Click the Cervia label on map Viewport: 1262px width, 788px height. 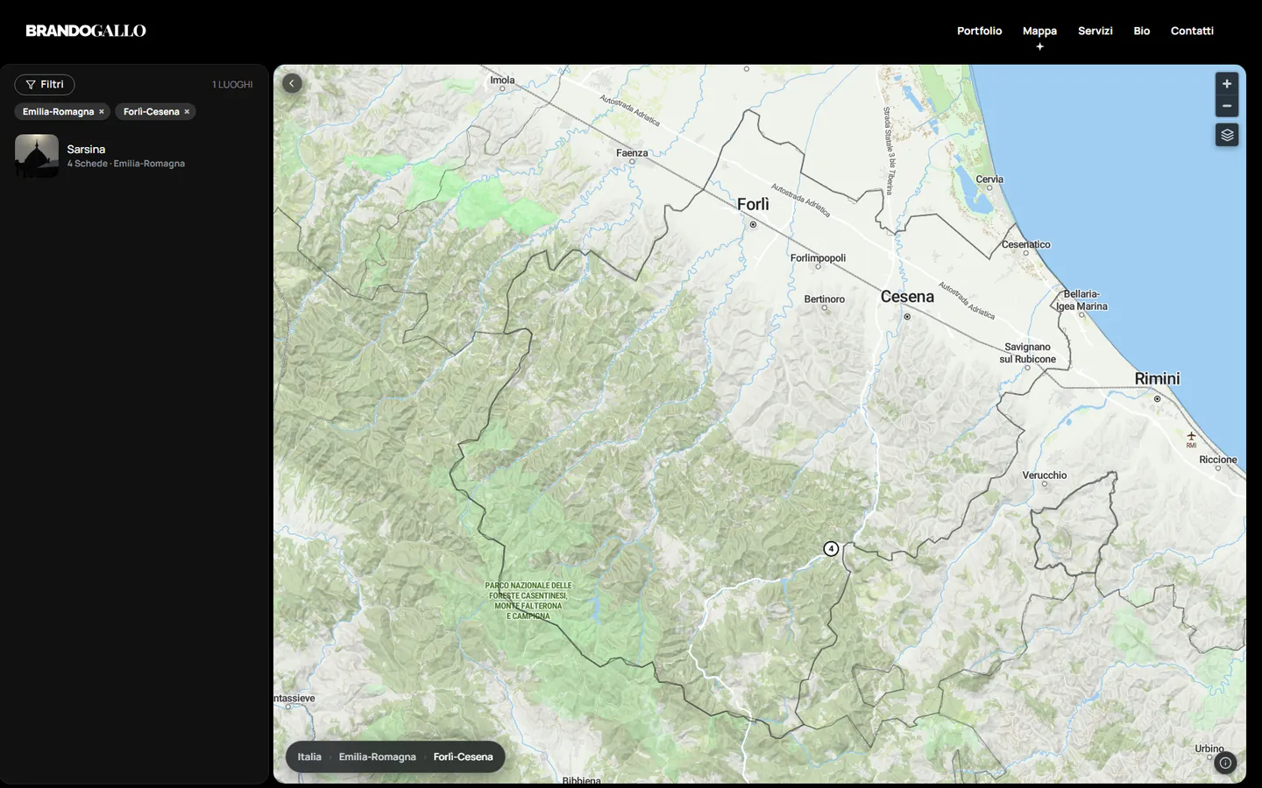[989, 179]
